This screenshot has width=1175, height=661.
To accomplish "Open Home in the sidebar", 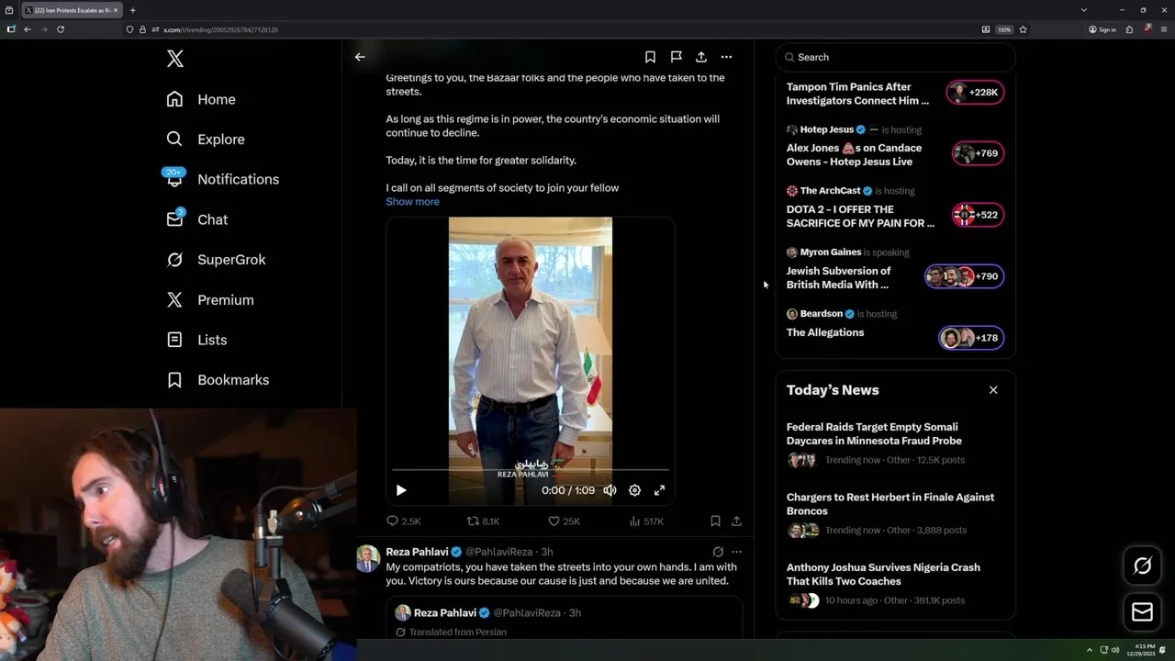I will point(201,99).
